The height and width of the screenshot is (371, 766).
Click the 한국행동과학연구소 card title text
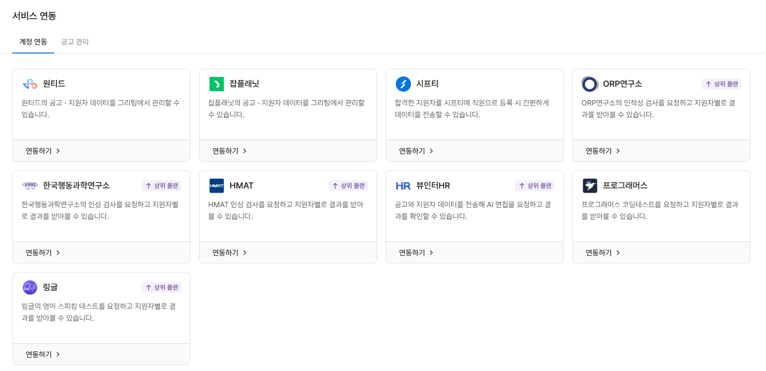pyautogui.click(x=76, y=186)
